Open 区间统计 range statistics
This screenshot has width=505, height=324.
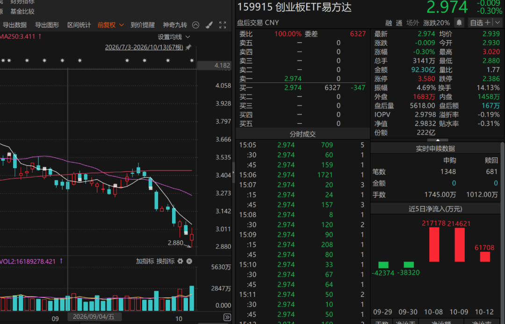[x=79, y=25]
